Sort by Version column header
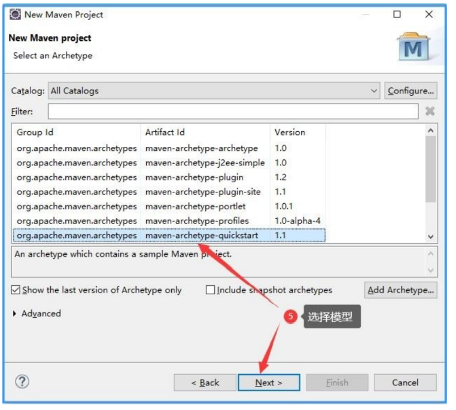The image size is (456, 410). 298,132
